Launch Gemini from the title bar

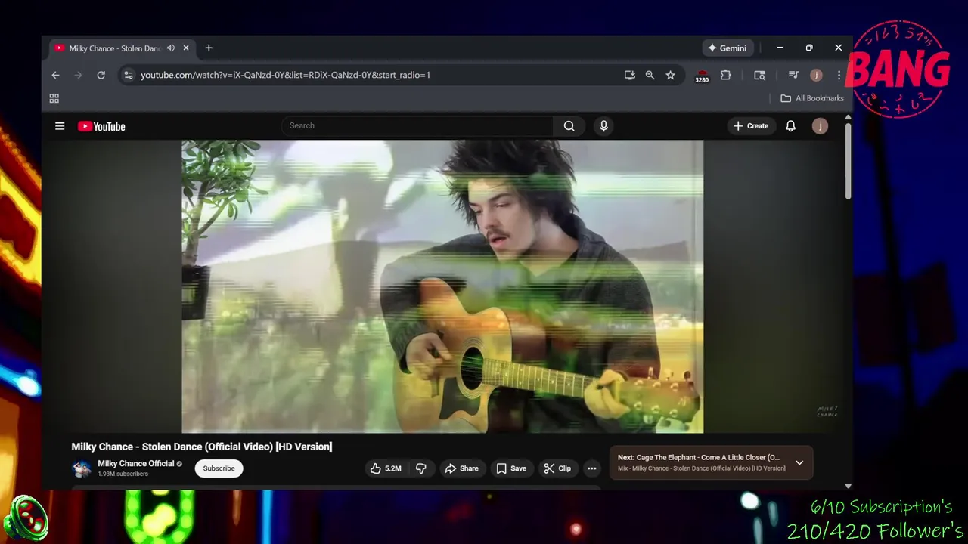coord(727,48)
